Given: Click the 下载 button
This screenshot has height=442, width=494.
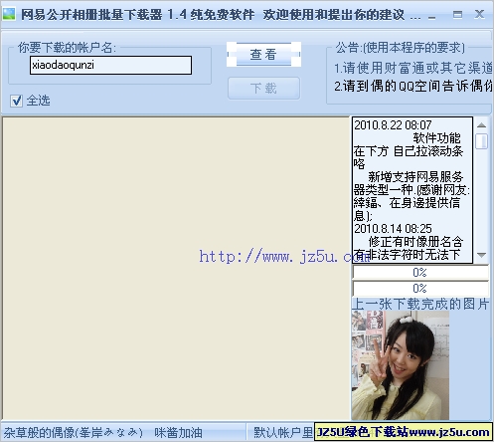Looking at the screenshot, I should 263,89.
